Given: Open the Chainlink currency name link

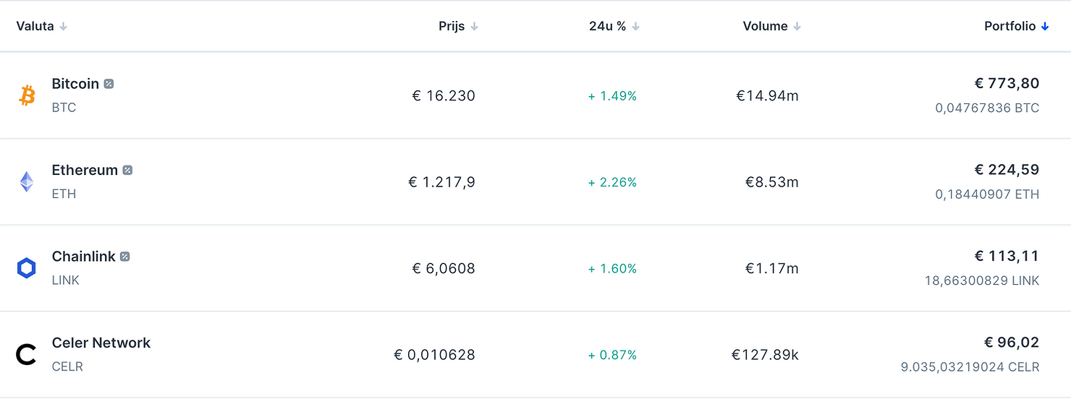Looking at the screenshot, I should coord(83,257).
